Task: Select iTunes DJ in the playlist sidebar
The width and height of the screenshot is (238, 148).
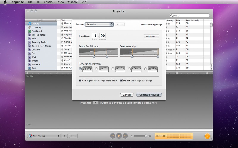Action: click(36, 27)
